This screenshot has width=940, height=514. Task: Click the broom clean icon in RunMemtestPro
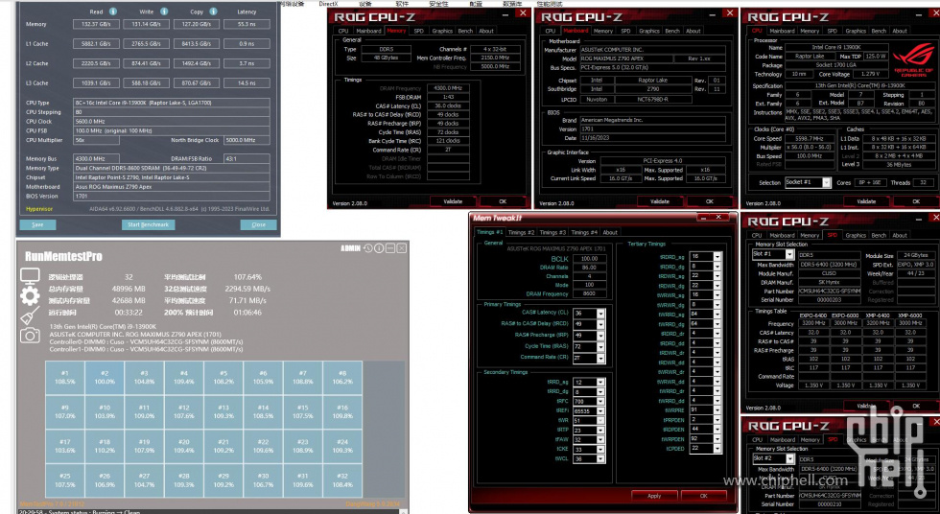(30, 315)
